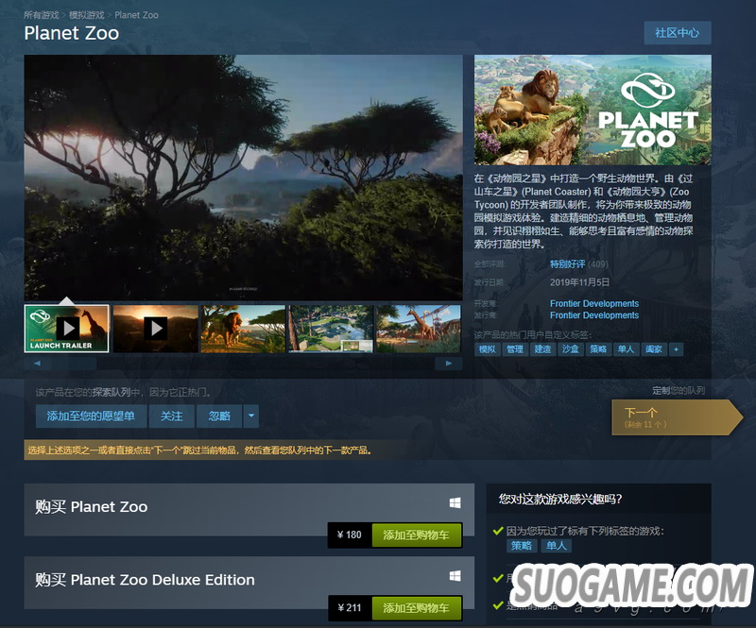
Task: Add Planet Zoo Deluxe Edition to cart
Action: point(416,608)
